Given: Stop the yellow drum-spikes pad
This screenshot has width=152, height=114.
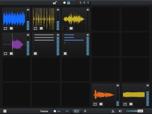Looking at the screenshot, I should pyautogui.click(x=41, y=28).
